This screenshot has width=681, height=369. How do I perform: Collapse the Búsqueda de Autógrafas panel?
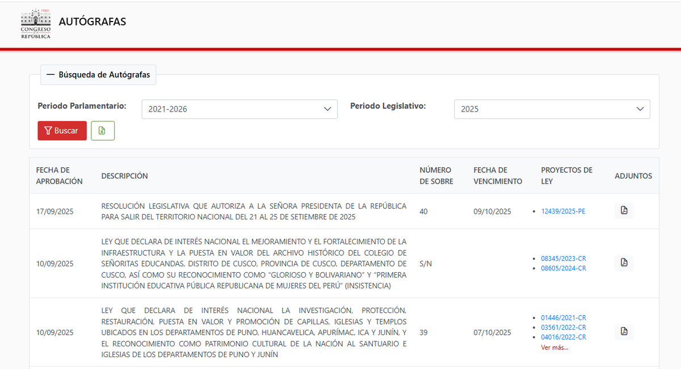point(98,74)
